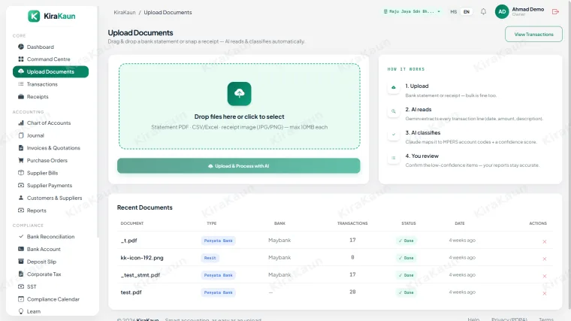Remove kk-icon-192.png using its red X
This screenshot has height=321, width=571.
545,259
